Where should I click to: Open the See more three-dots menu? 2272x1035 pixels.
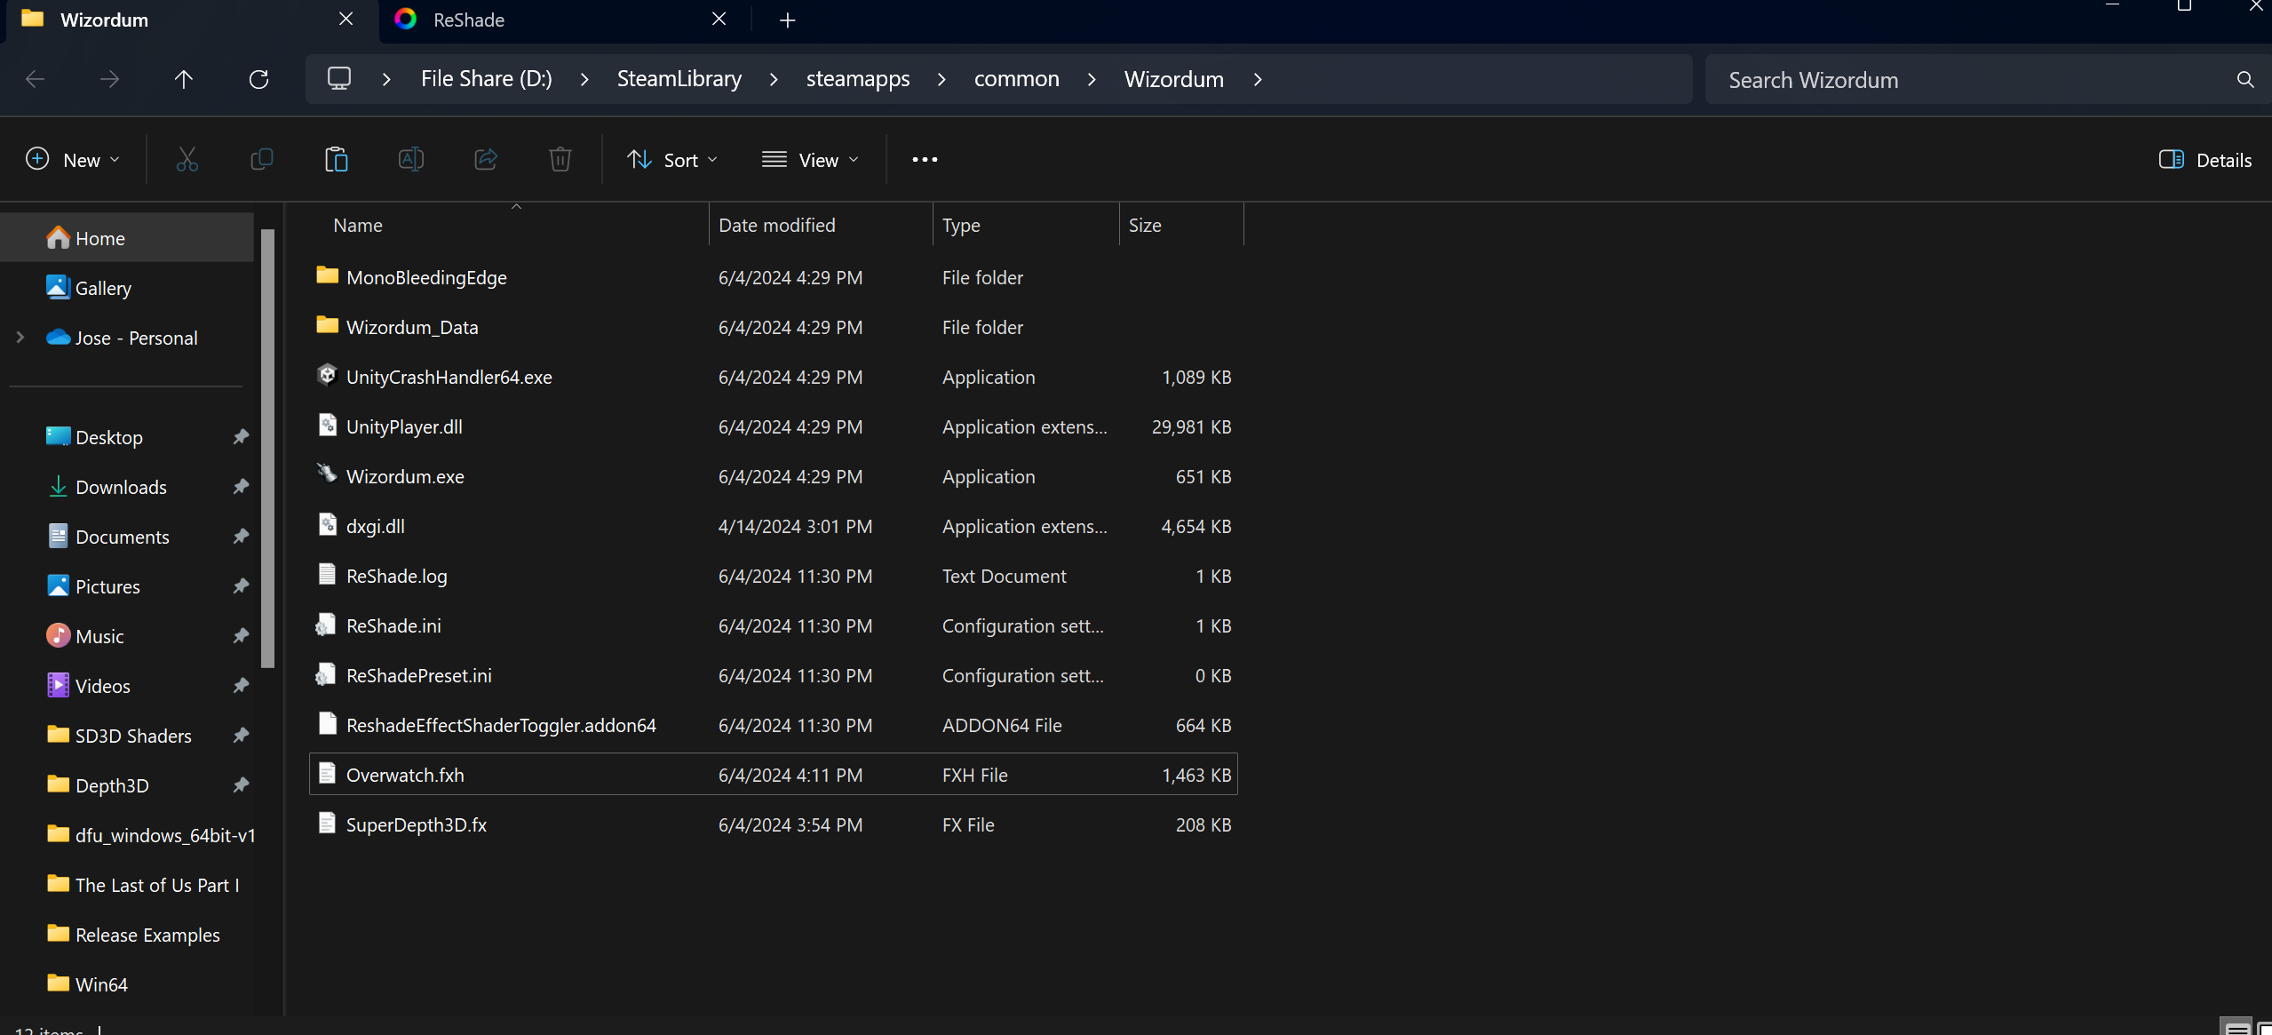925,160
